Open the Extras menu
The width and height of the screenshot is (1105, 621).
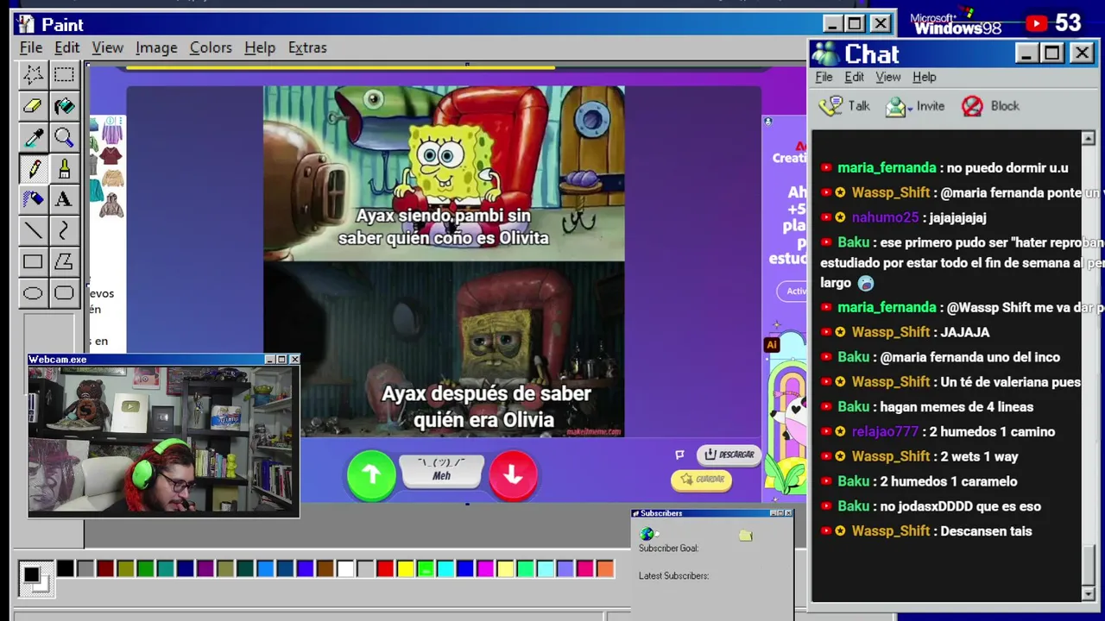click(307, 47)
